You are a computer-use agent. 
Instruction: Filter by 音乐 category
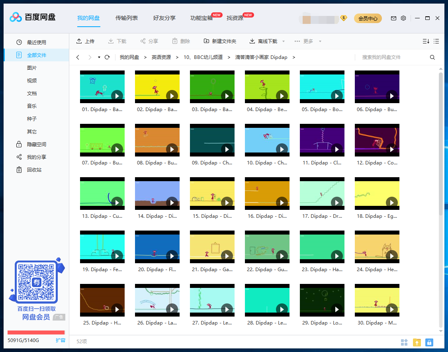32,106
